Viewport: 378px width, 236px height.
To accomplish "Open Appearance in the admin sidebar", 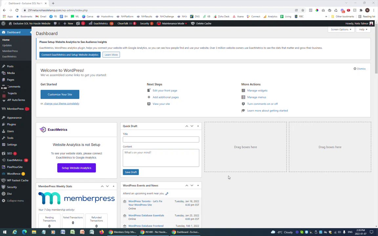I will coord(14,118).
